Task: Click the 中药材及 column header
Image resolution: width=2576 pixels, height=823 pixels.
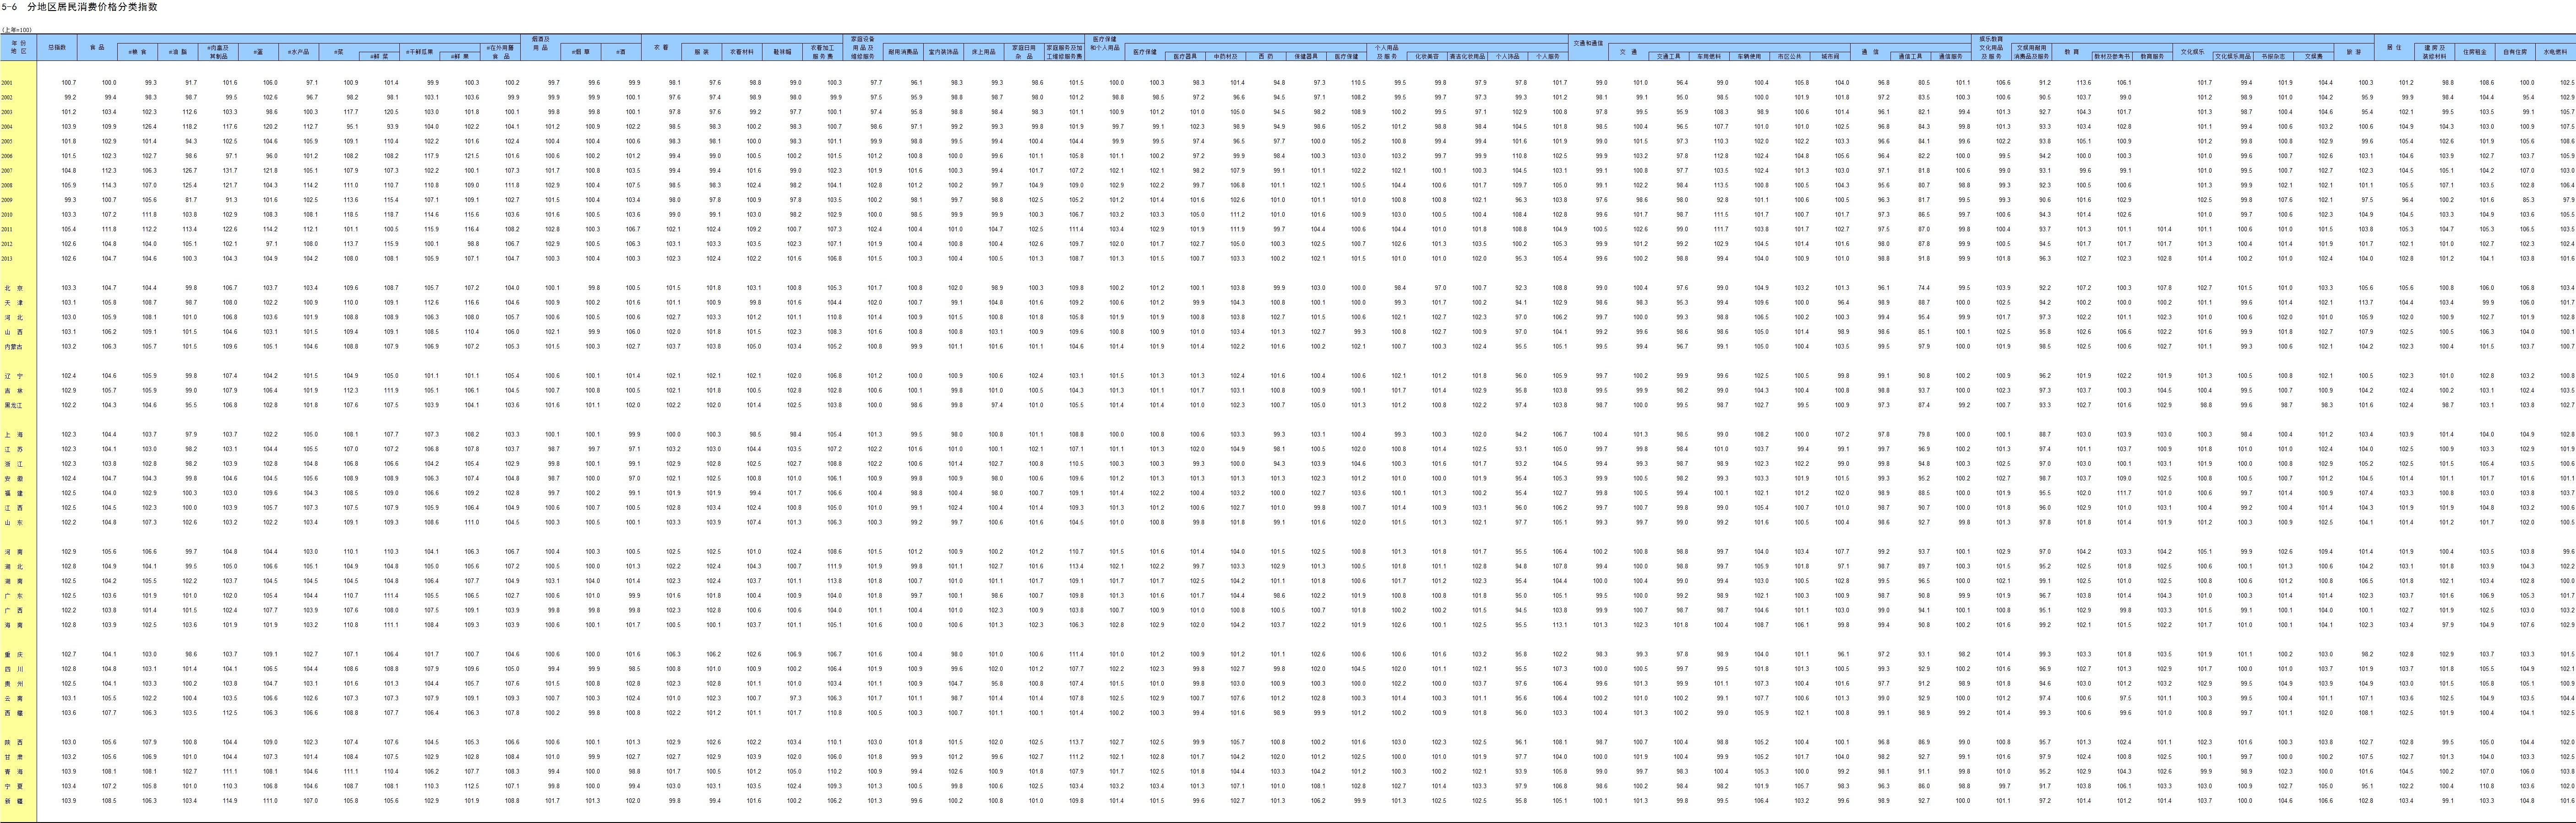Action: [1226, 56]
